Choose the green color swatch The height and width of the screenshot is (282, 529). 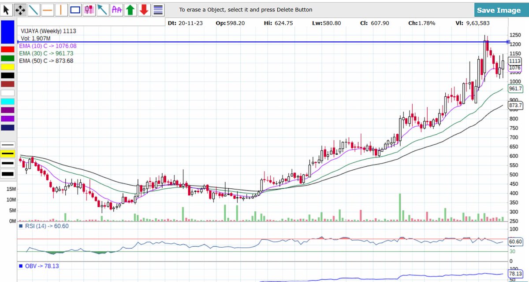(x=8, y=58)
